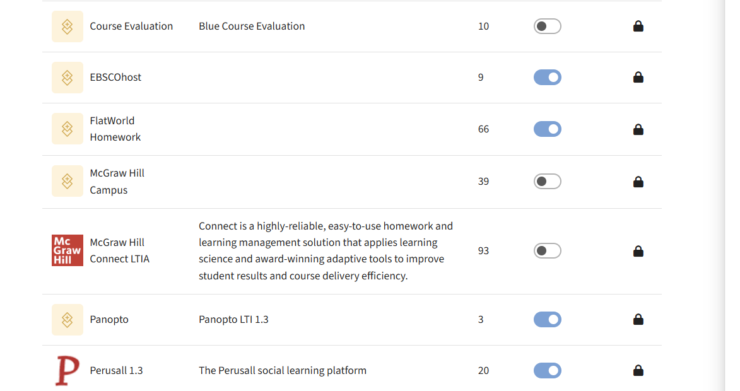Open the Perusall 1.3 app name link
This screenshot has width=740, height=391.
point(116,370)
